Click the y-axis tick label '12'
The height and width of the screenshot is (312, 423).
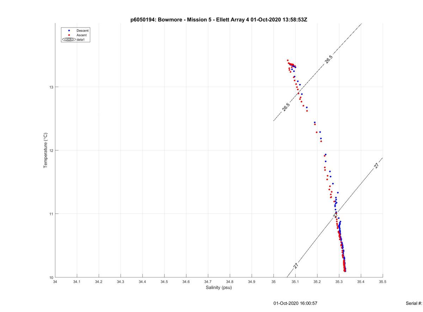pos(51,151)
